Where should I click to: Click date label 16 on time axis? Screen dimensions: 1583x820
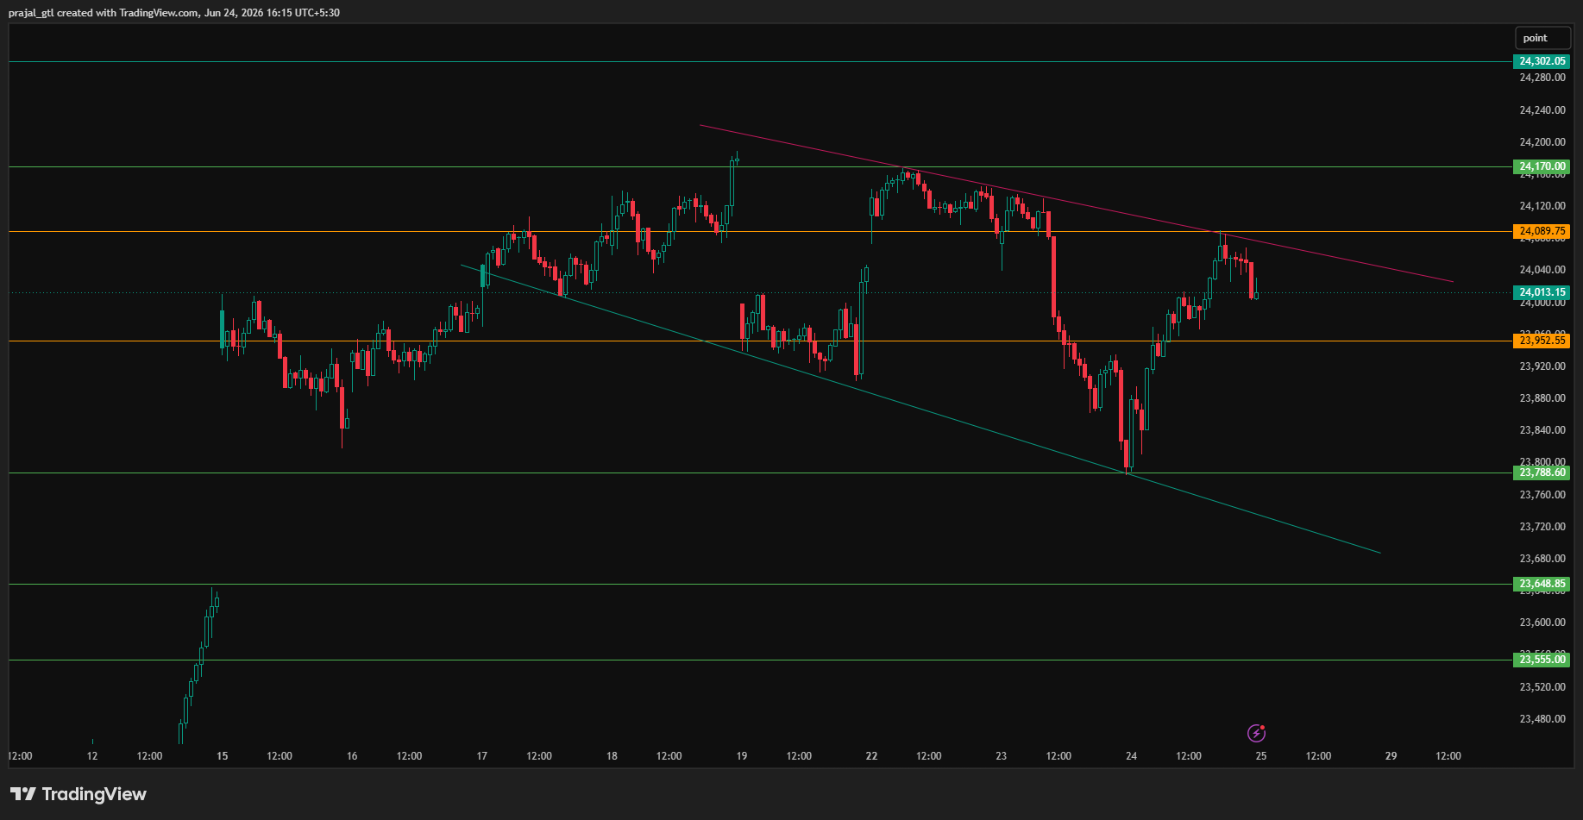tap(352, 756)
